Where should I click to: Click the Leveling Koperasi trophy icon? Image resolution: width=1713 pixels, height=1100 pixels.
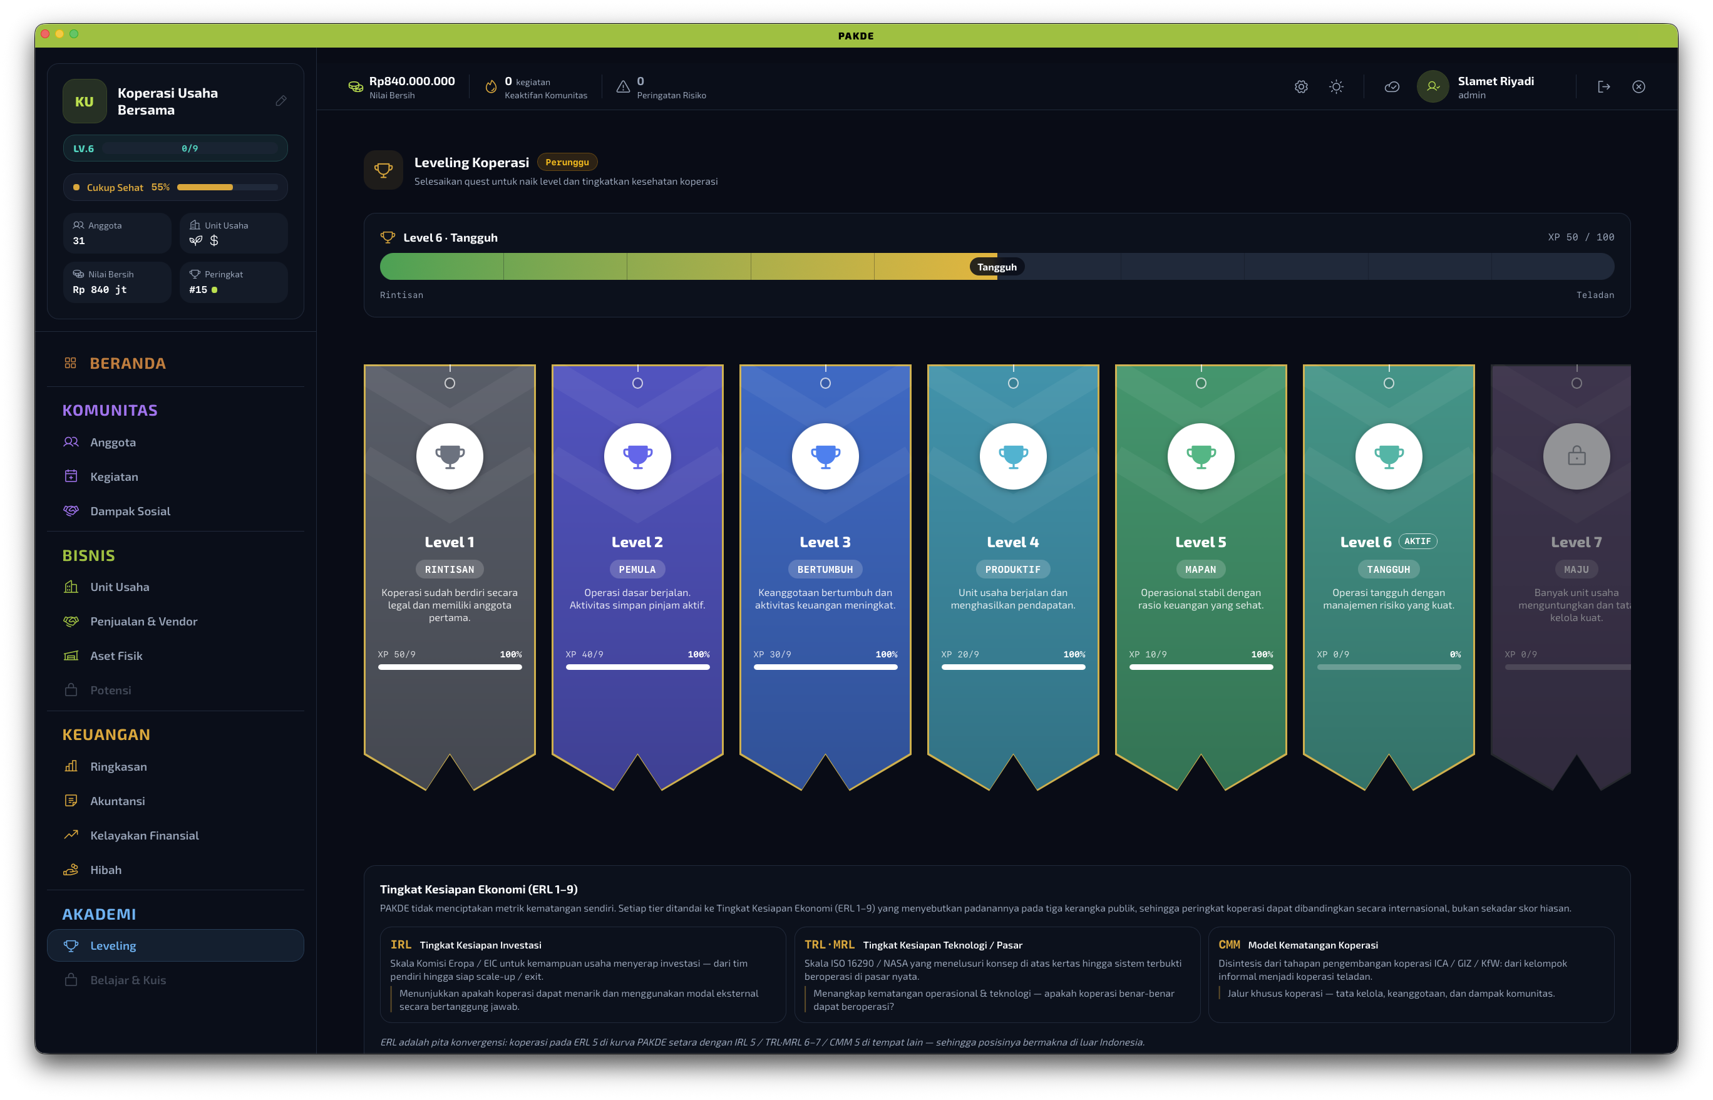click(384, 170)
